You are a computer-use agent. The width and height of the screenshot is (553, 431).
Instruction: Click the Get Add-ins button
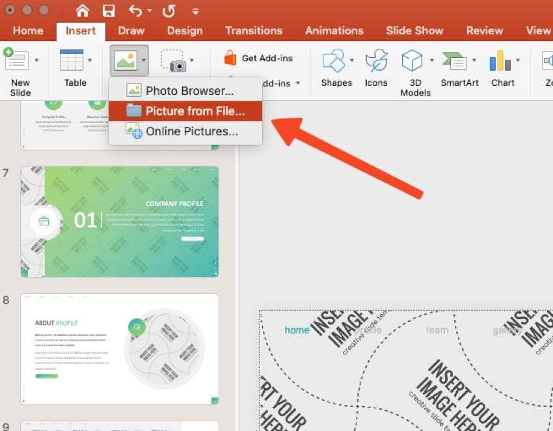(259, 58)
